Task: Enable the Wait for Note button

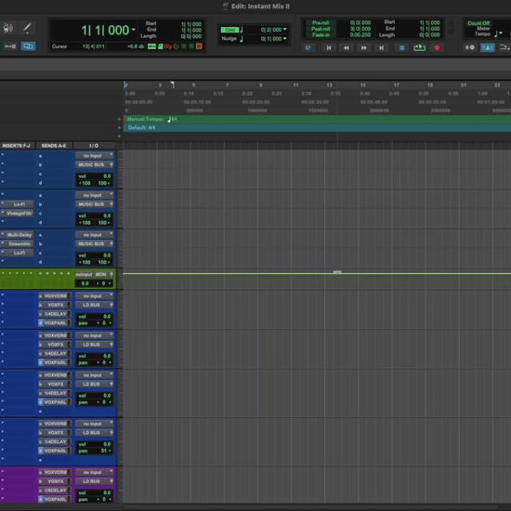Action: click(470, 47)
